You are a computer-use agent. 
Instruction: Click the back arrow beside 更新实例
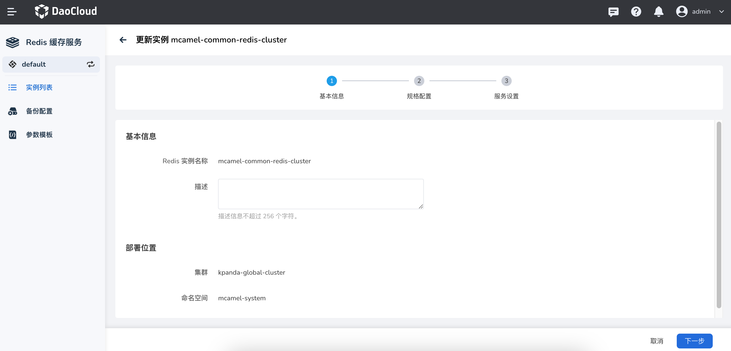click(x=123, y=40)
